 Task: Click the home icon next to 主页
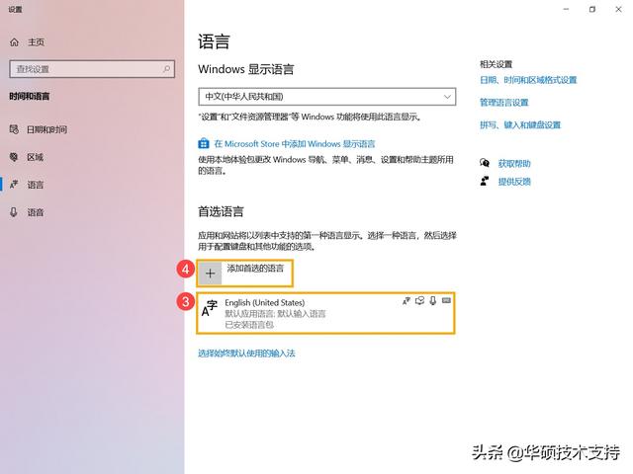pos(14,41)
